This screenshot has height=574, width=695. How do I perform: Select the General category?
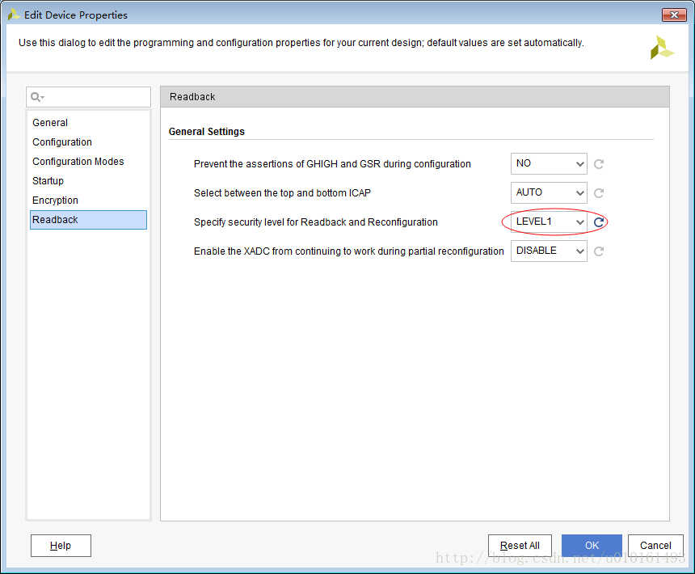(50, 123)
